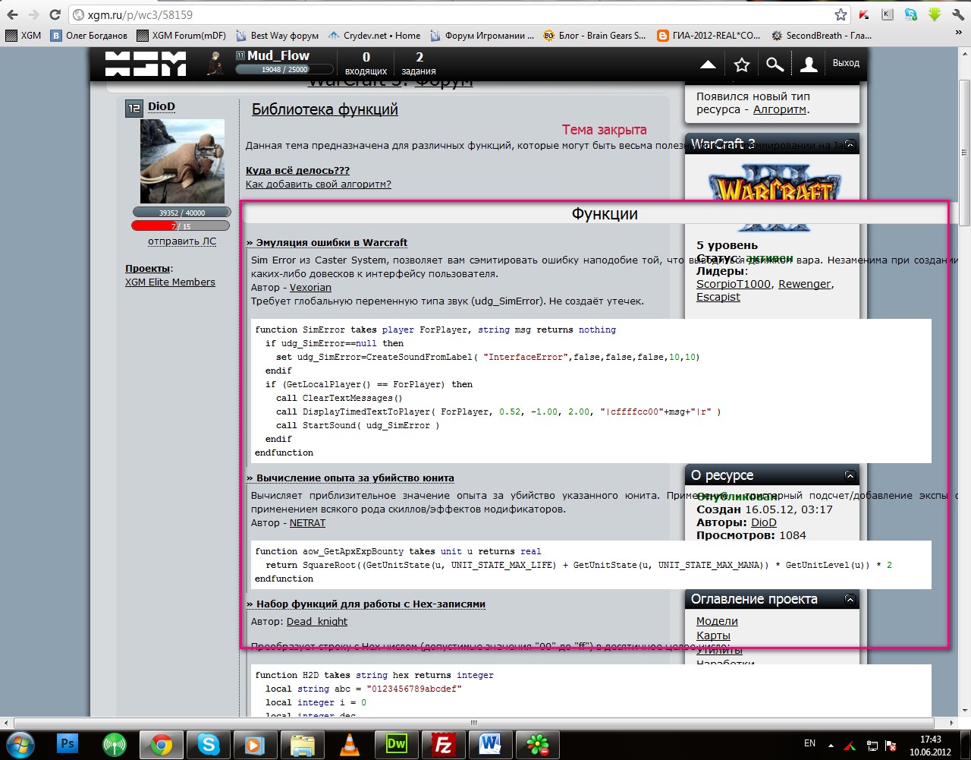Reload the current page
Screen dimensions: 971x760
click(55, 14)
